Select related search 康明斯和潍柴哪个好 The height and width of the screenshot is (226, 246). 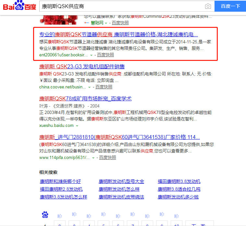[x=60, y=181]
